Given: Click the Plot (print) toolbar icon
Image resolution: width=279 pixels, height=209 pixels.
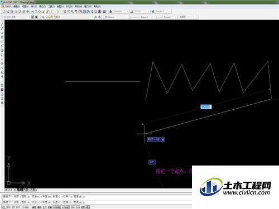Looking at the screenshot, I should (x=16, y=12).
